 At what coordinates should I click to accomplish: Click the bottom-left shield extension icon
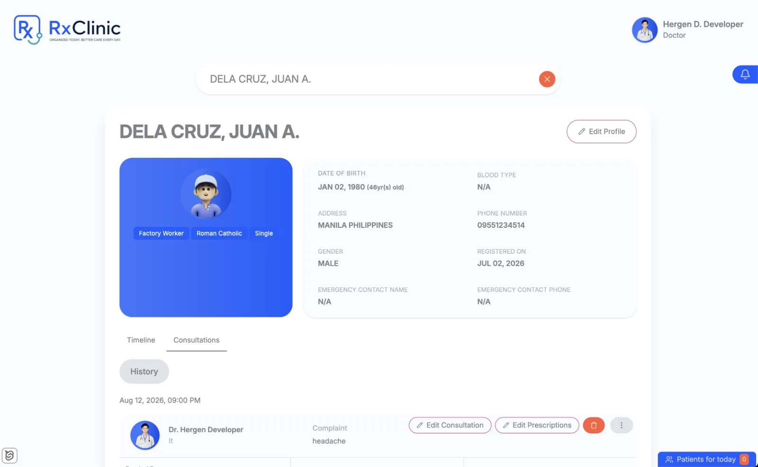(9, 456)
